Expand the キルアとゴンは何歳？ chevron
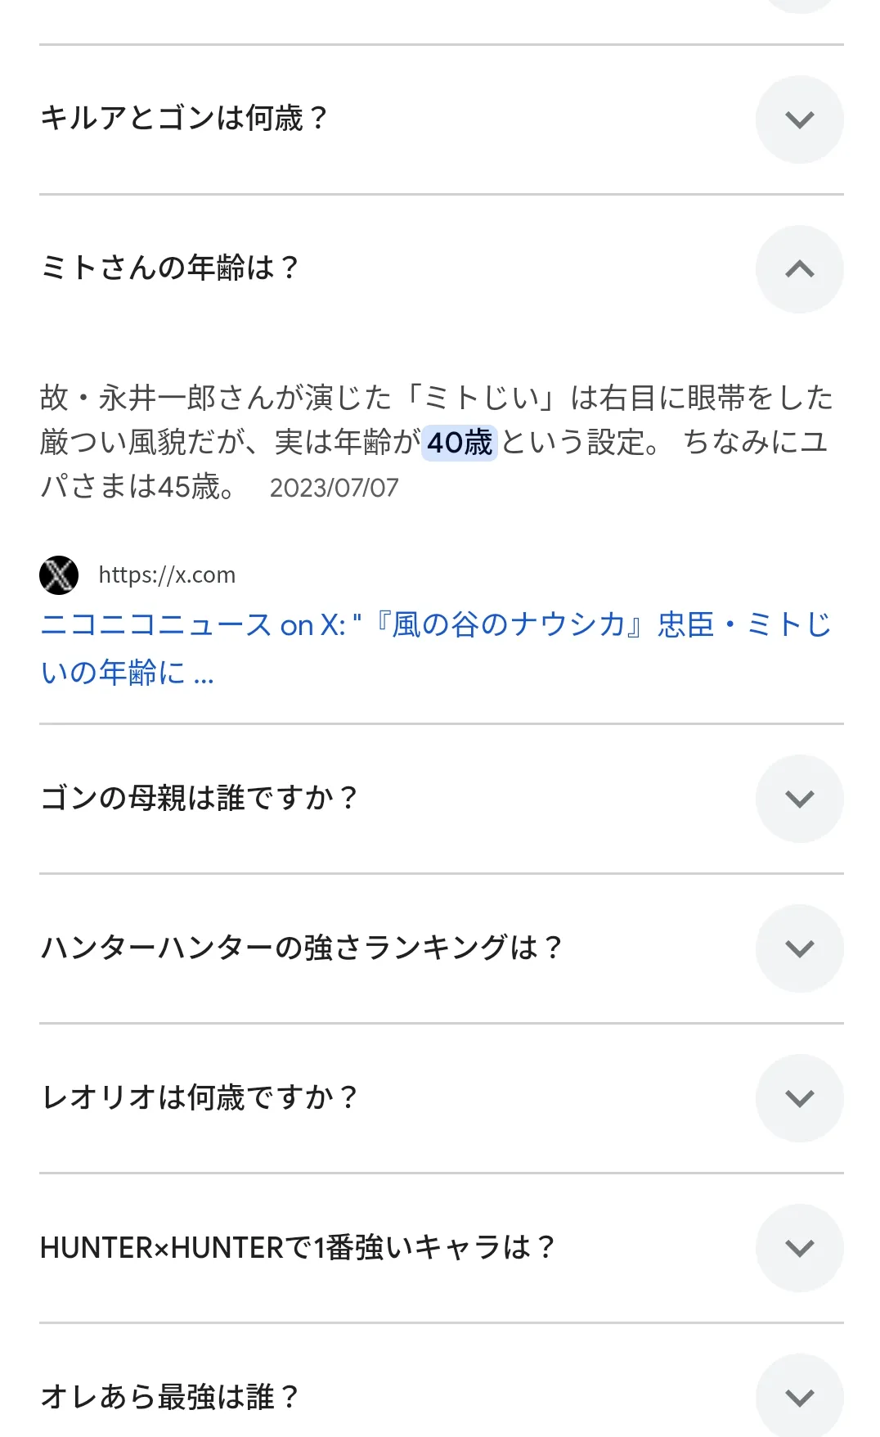 coord(799,119)
